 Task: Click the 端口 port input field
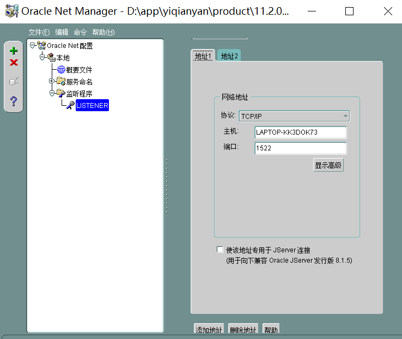coord(301,148)
